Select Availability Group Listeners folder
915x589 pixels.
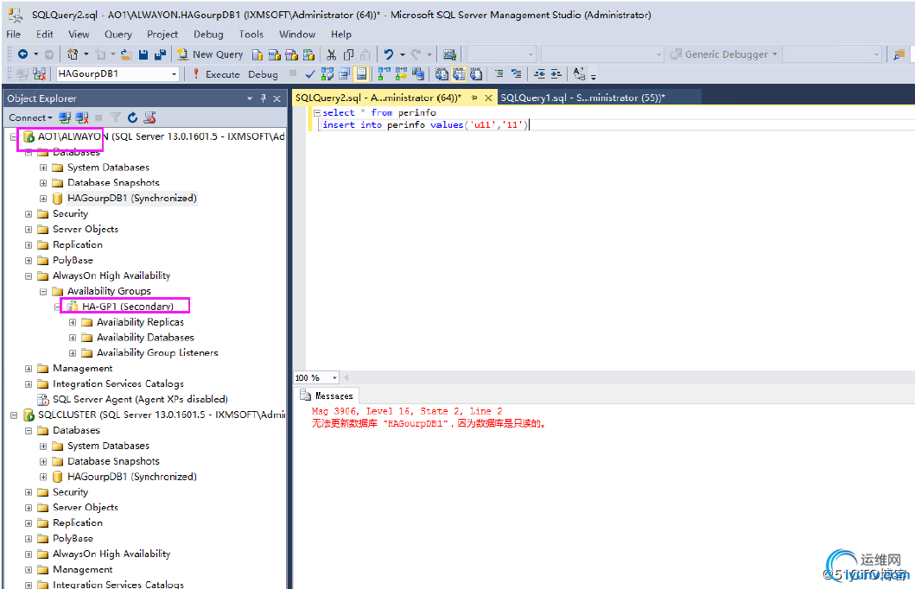[x=157, y=353]
